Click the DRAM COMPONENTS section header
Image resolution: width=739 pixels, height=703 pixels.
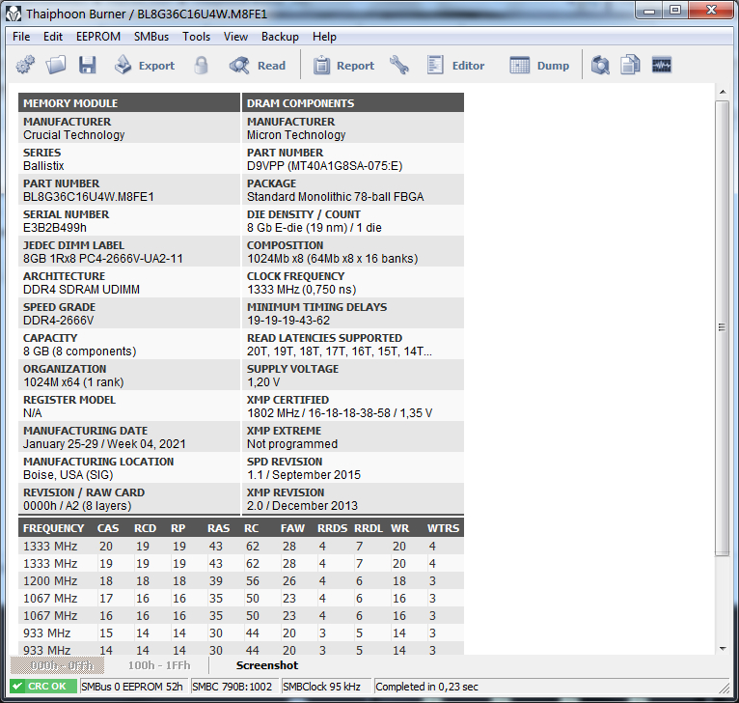click(353, 103)
